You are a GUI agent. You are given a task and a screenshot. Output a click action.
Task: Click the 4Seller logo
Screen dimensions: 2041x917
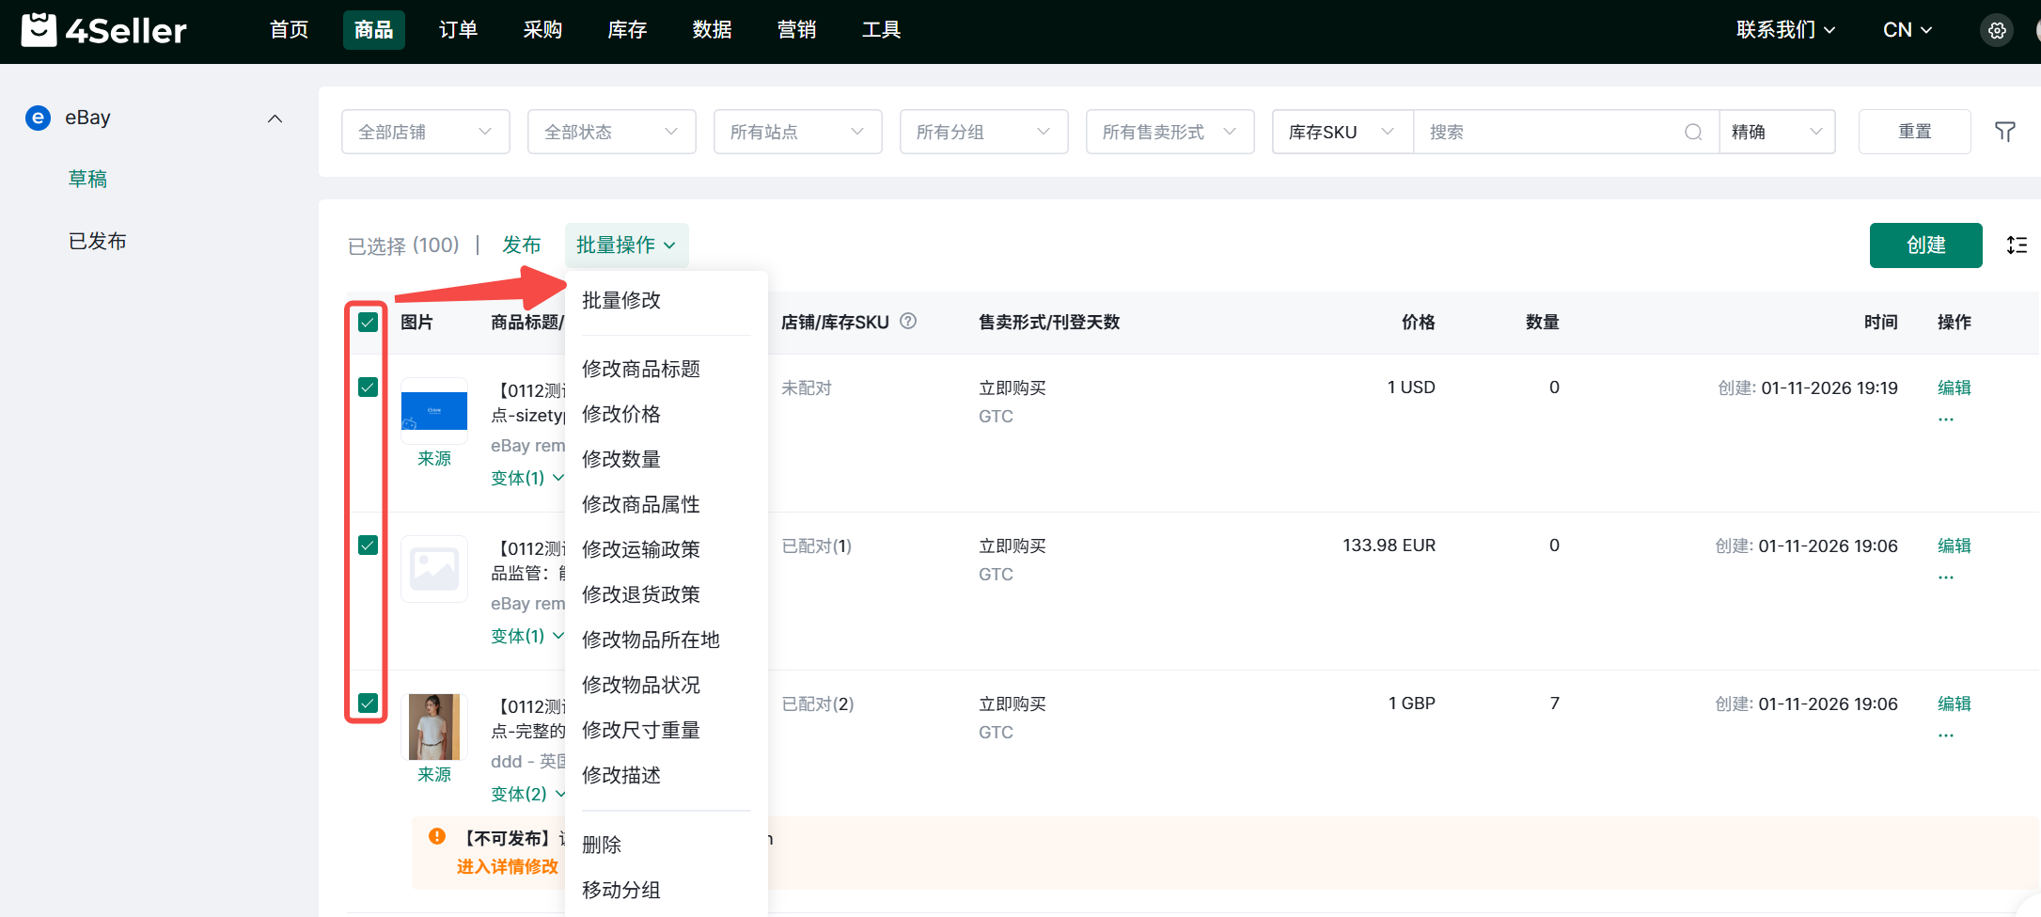click(104, 30)
